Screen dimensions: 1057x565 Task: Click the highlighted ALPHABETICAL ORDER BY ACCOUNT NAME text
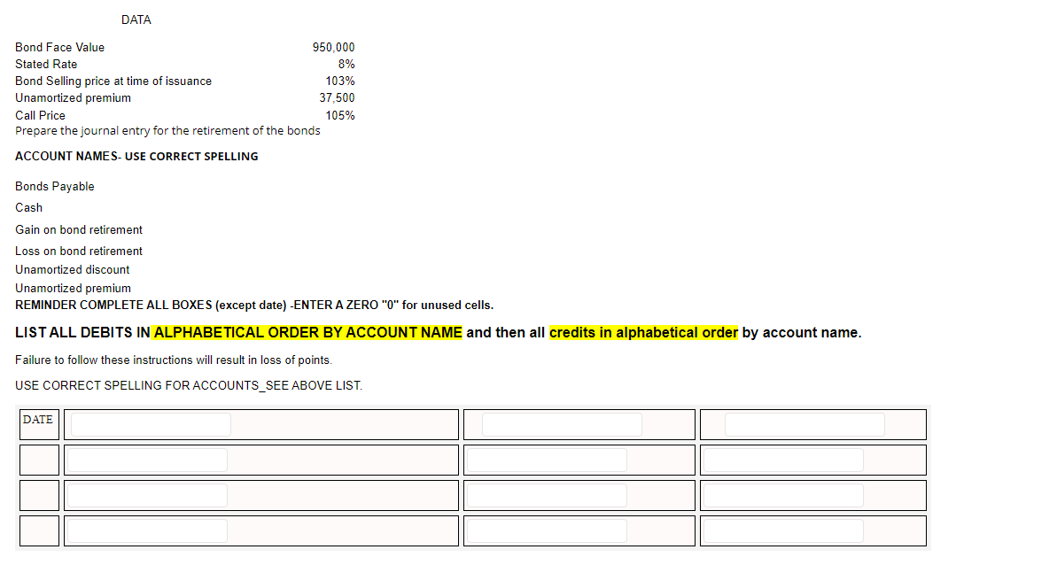[x=305, y=332]
